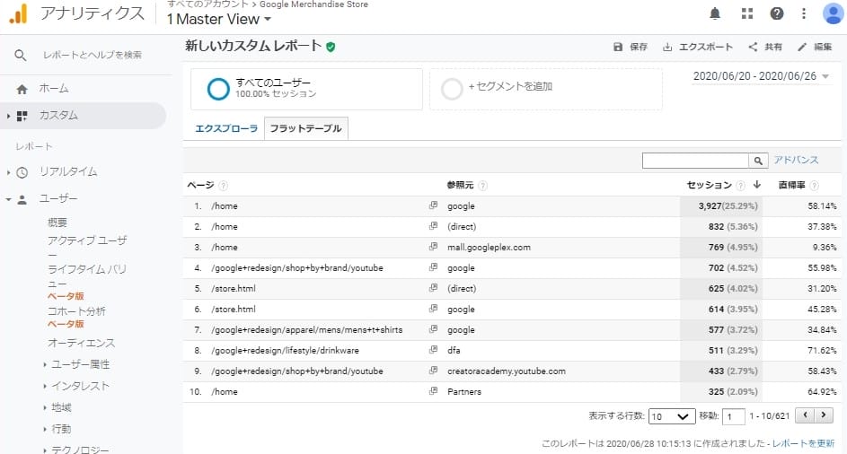Image resolution: width=847 pixels, height=454 pixels.
Task: Click the sidebar search magnifier icon
Action: click(21, 55)
